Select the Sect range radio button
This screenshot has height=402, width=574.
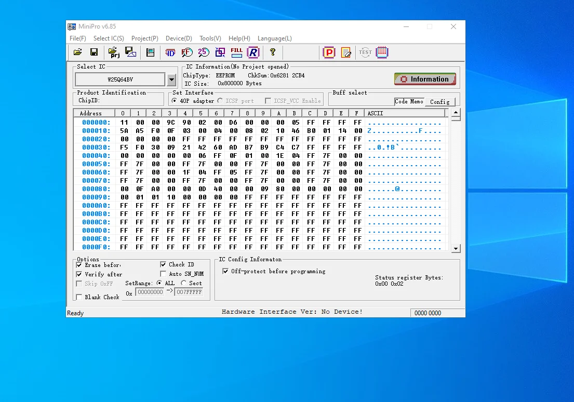coord(183,283)
